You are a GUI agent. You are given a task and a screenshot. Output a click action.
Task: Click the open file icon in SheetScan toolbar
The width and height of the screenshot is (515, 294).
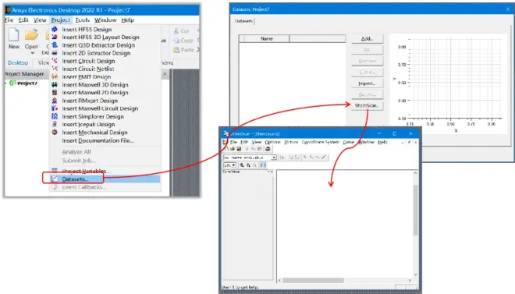pyautogui.click(x=233, y=149)
